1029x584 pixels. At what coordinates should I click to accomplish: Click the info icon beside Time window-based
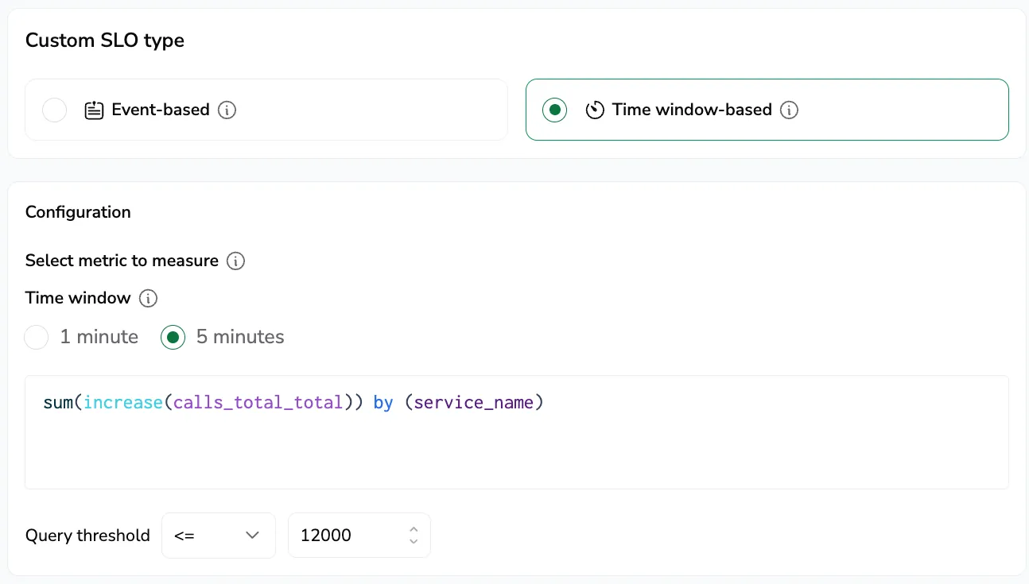pyautogui.click(x=789, y=110)
